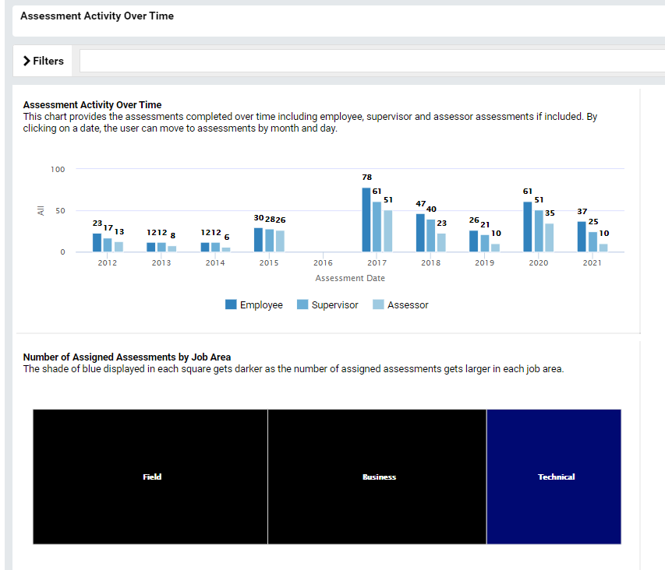Click the filter search input box

373,61
